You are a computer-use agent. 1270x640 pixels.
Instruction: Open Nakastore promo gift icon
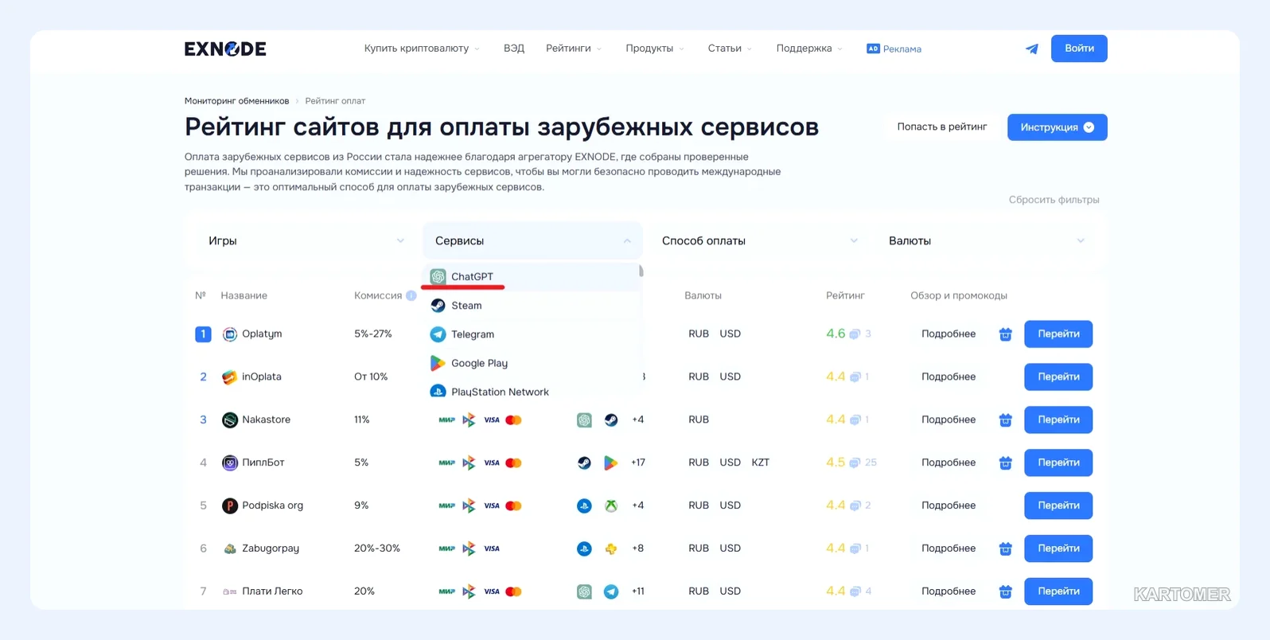coord(1005,420)
